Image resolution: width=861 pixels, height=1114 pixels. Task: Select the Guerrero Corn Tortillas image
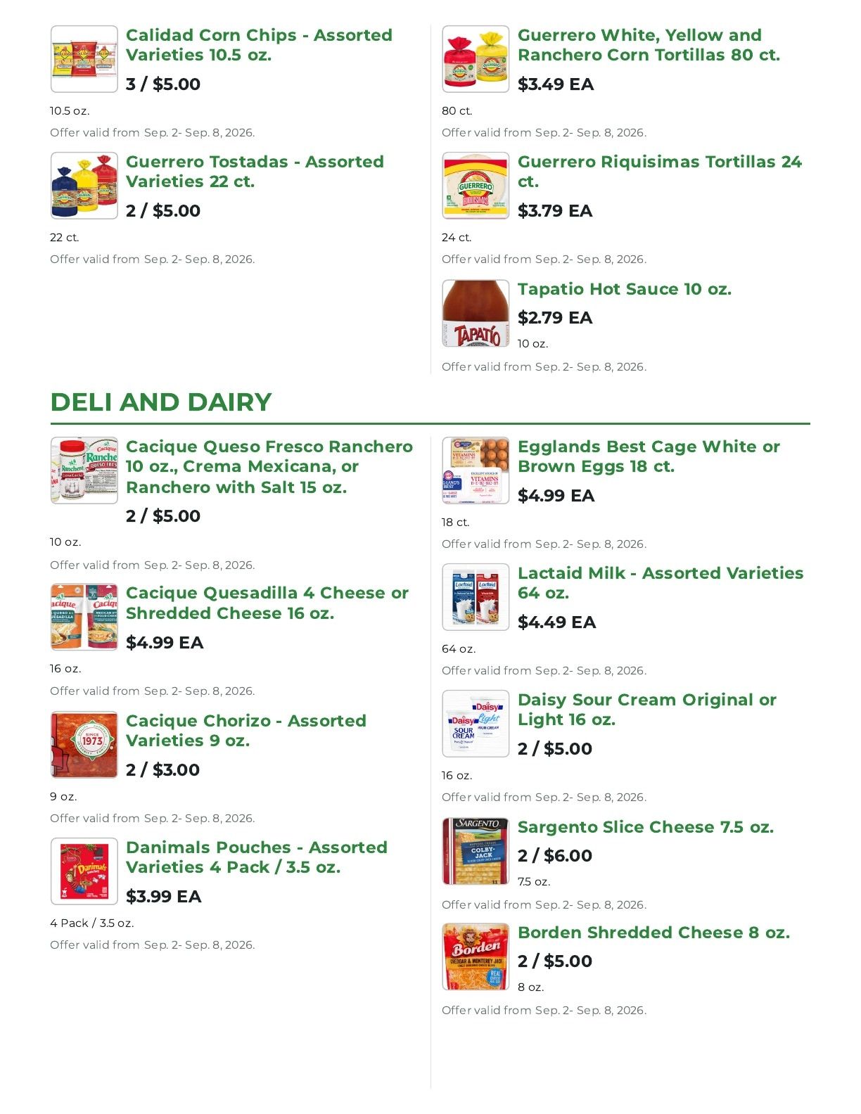click(476, 59)
